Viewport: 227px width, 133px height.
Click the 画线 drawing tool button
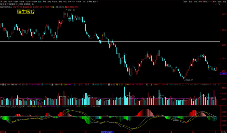205,1
